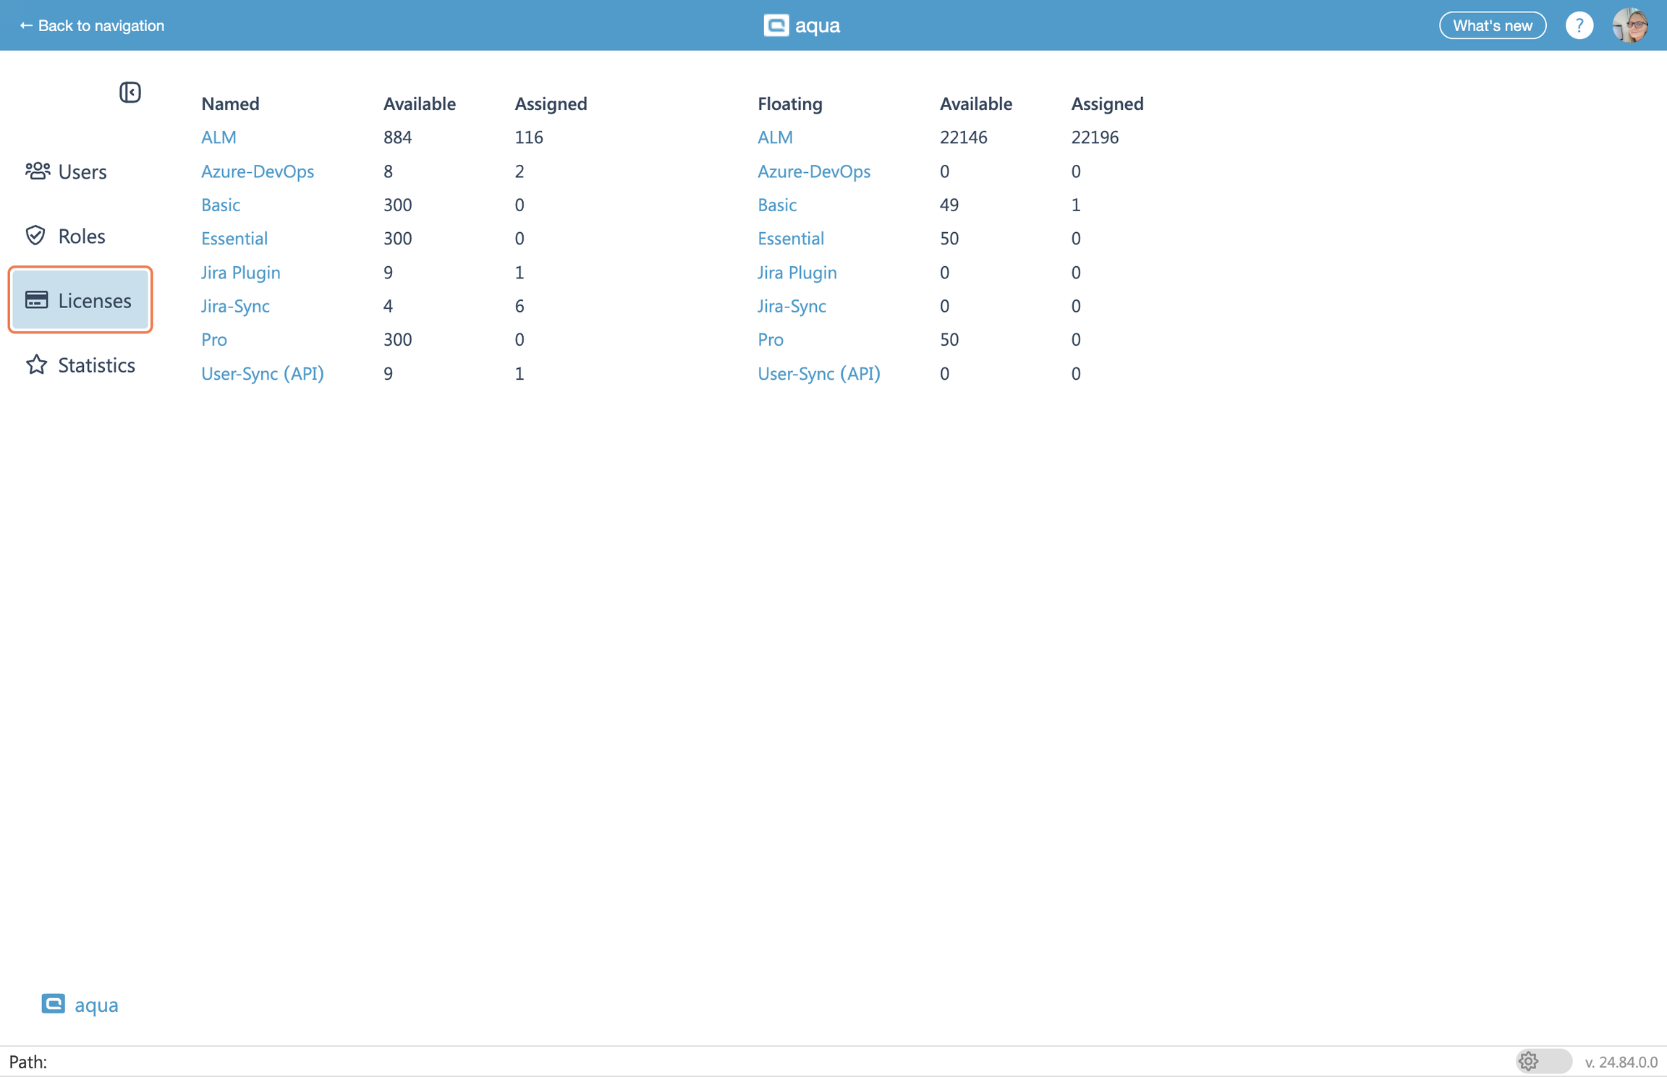Open Named ALM license link
Screen dimensions: 1667x1077
219,137
